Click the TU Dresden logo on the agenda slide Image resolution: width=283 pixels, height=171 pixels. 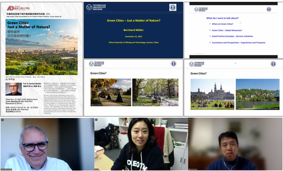point(201,9)
